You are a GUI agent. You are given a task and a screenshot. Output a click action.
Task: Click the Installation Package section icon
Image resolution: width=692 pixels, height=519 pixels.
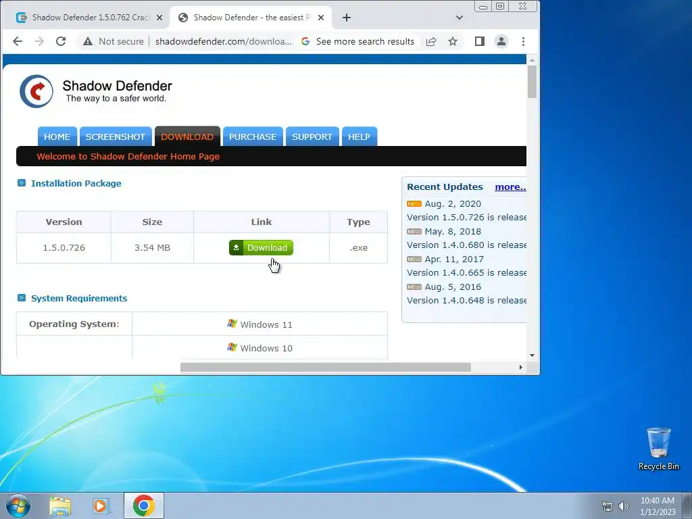click(x=21, y=183)
